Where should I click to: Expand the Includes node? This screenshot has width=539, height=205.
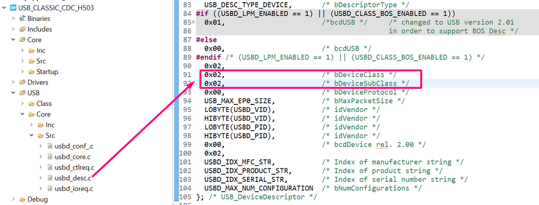point(13,29)
